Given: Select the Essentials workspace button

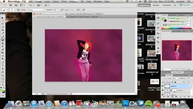Looking at the screenshot, I should tap(144, 5).
